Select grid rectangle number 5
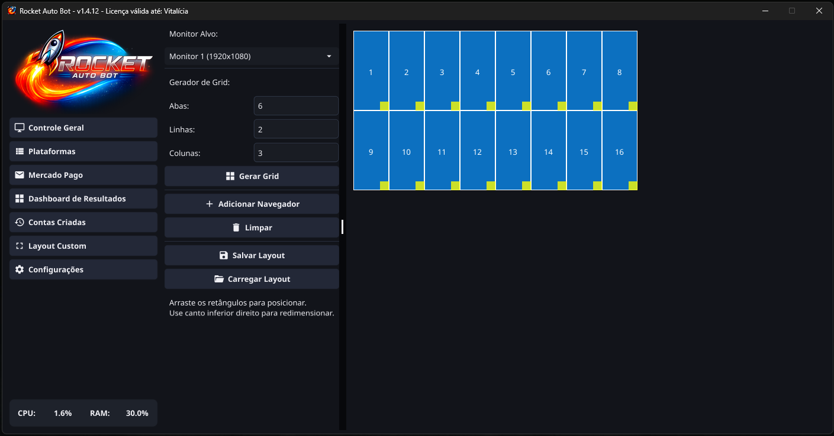The image size is (834, 436). 513,72
